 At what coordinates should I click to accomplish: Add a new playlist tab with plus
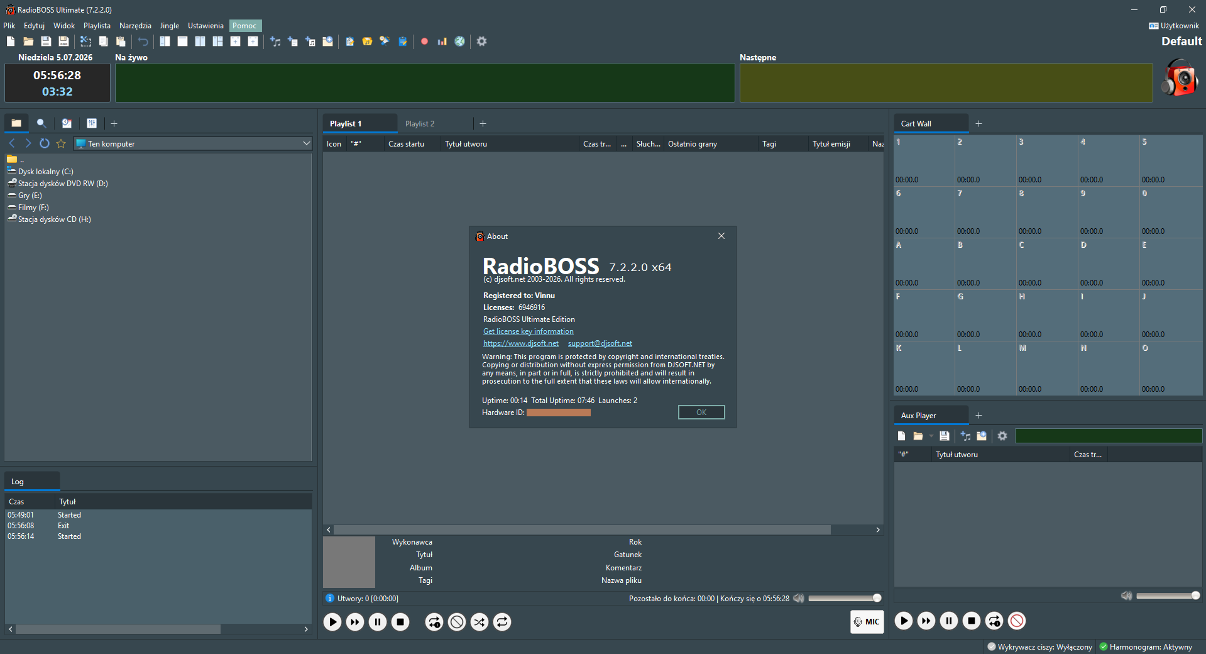483,123
